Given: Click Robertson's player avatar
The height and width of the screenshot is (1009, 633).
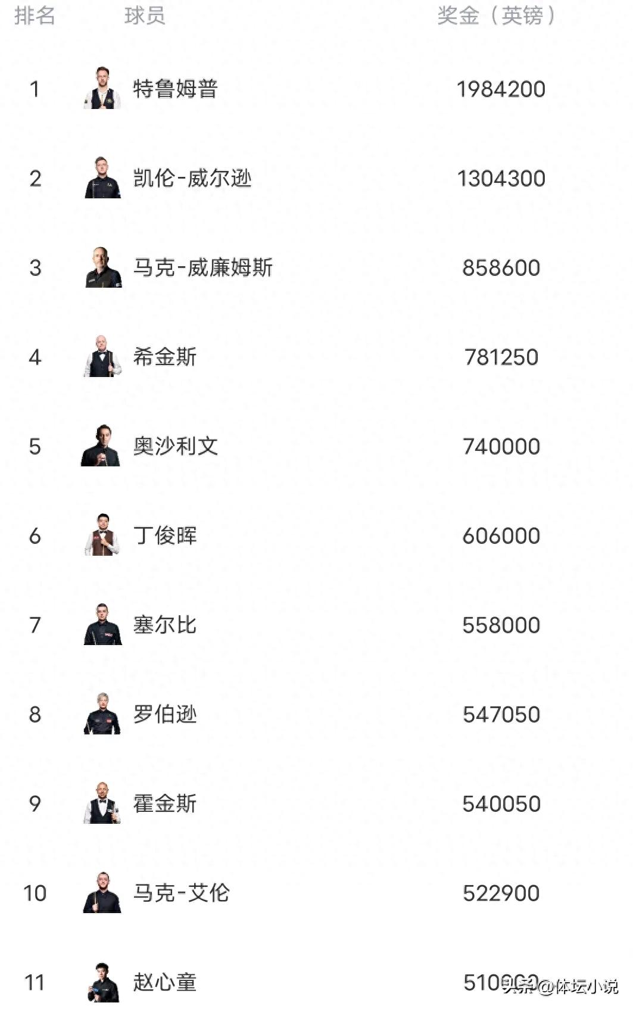Looking at the screenshot, I should pos(102,714).
